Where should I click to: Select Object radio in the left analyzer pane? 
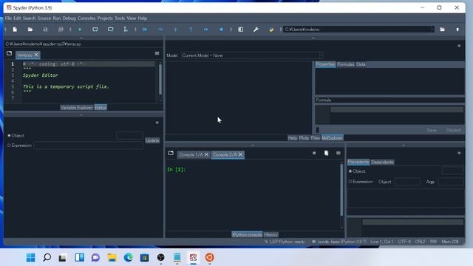(9, 136)
